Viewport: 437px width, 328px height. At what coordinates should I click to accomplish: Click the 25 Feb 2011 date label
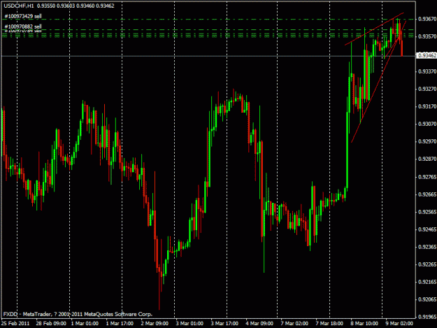point(15,324)
